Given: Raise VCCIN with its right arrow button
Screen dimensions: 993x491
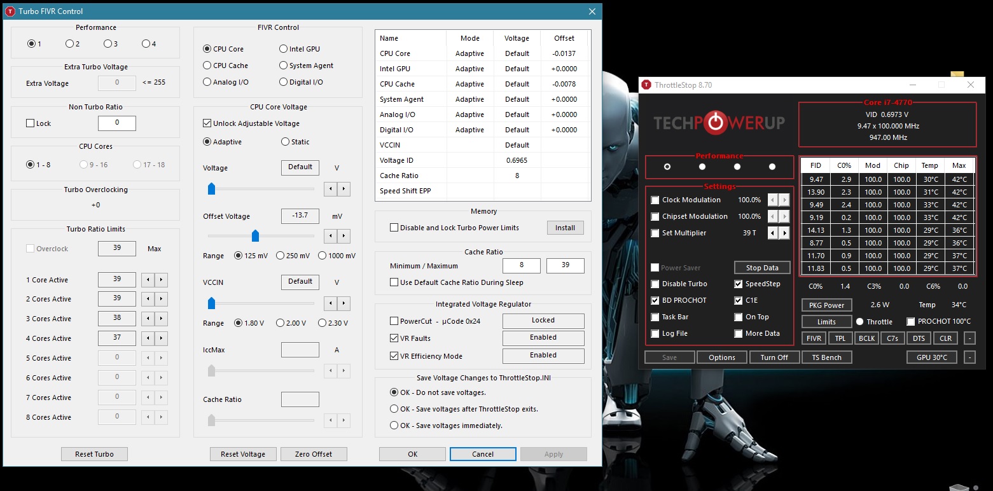Looking at the screenshot, I should tap(344, 303).
